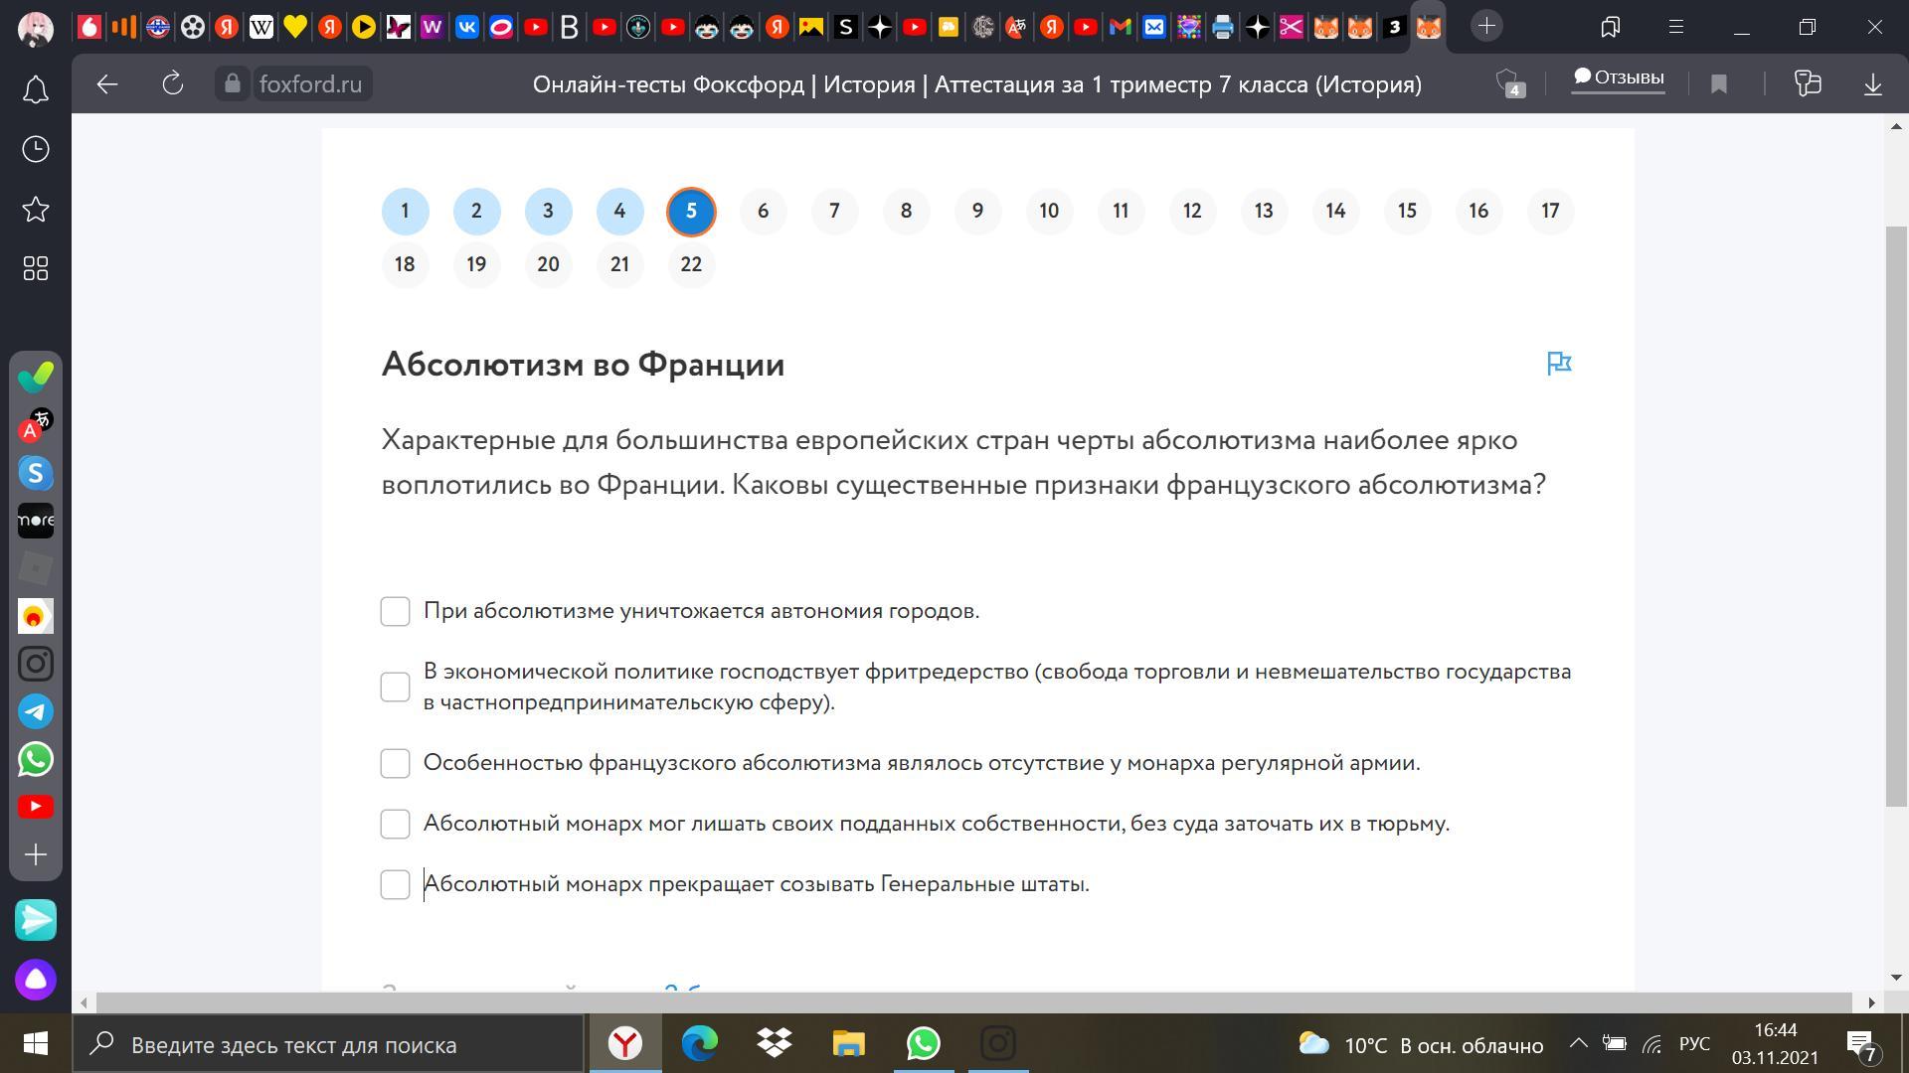Check option about absence of regular army
Screen dimensions: 1909x1073
click(x=395, y=763)
